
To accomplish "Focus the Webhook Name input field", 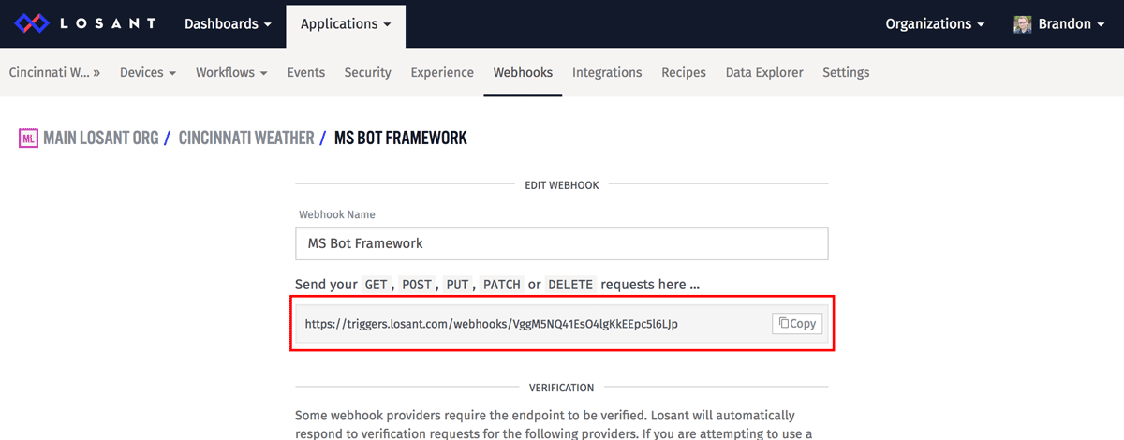I will click(x=562, y=243).
